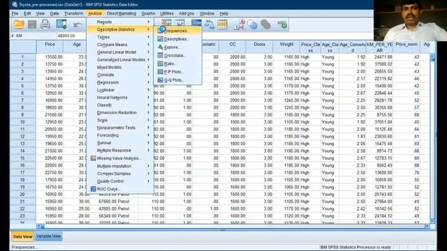
Task: Choose Q-Q Plots submenu entry
Action: tap(178, 80)
